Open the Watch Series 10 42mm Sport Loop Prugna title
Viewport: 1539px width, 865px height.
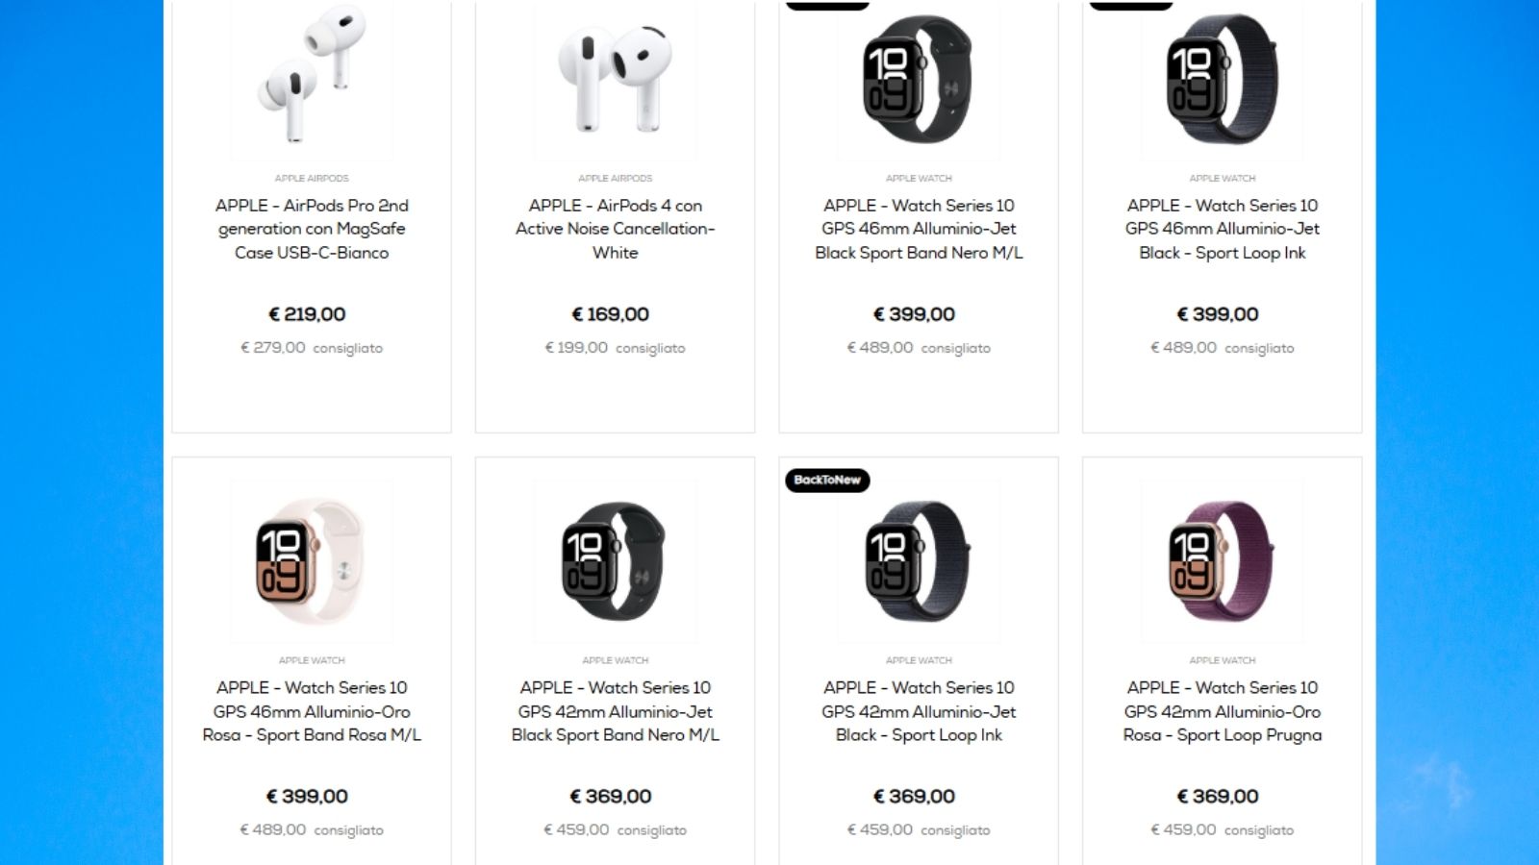(1223, 711)
